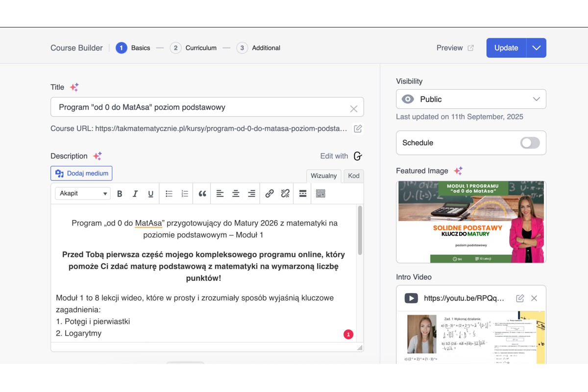Select the Basics step
Viewport: 588px width, 392px height.
coord(133,48)
